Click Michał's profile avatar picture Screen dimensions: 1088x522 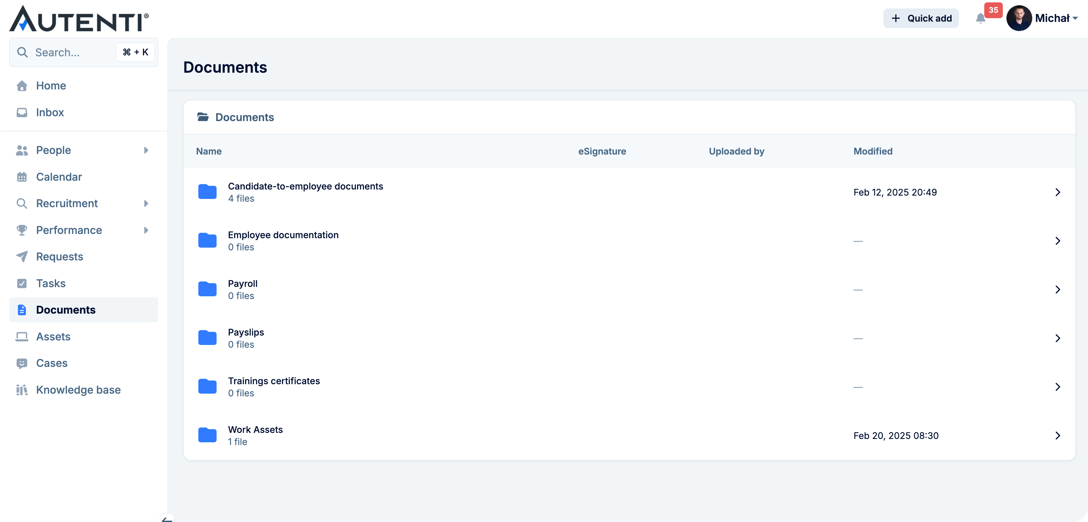coord(1019,18)
